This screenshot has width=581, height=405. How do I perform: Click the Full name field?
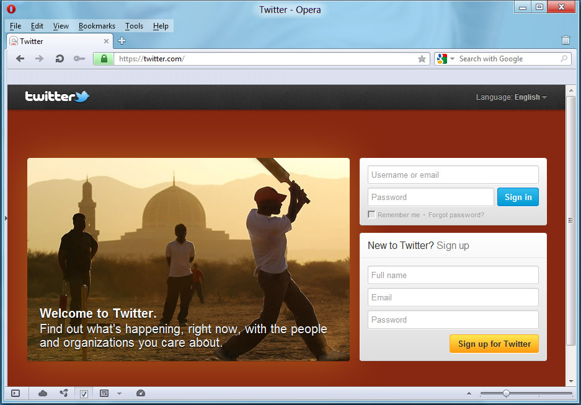pos(453,275)
